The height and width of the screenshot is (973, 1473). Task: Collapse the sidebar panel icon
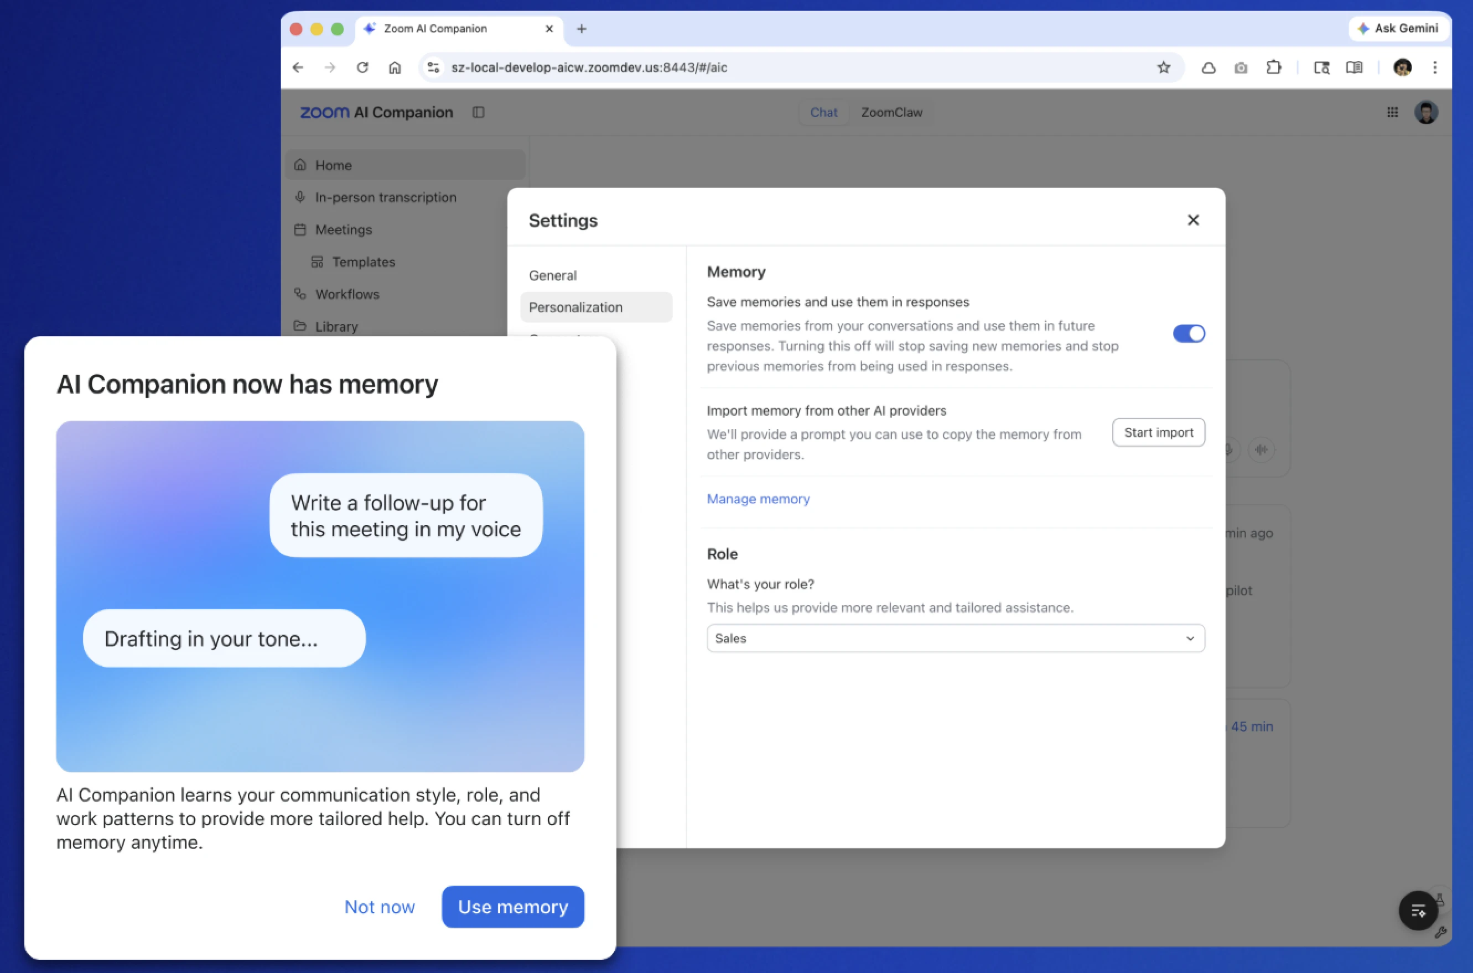point(478,112)
